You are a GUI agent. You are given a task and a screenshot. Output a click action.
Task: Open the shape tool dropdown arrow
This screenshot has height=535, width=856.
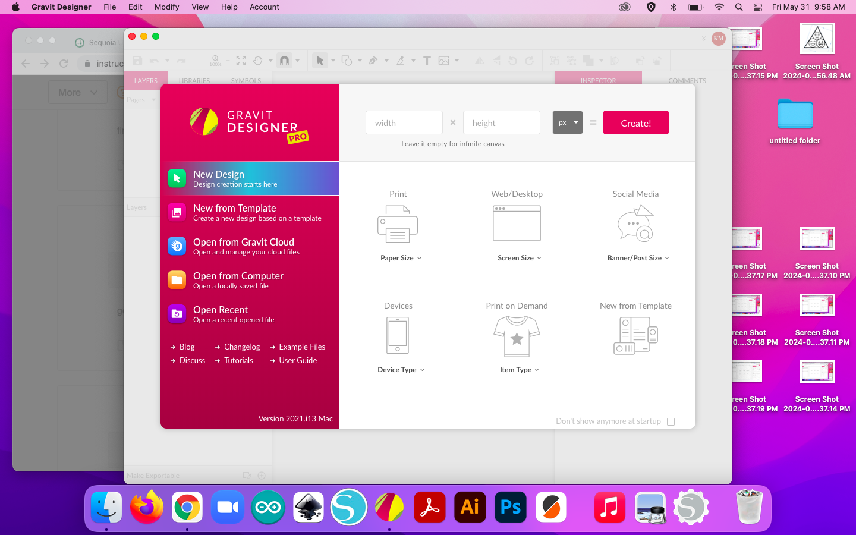click(360, 61)
